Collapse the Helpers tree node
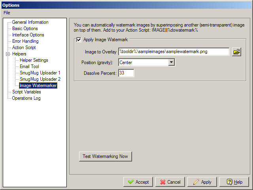The height and width of the screenshot is (190, 253). (8, 54)
